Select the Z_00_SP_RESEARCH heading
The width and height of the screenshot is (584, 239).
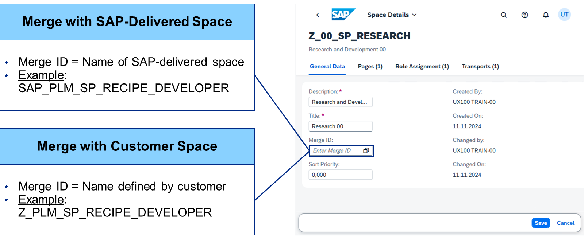(360, 36)
